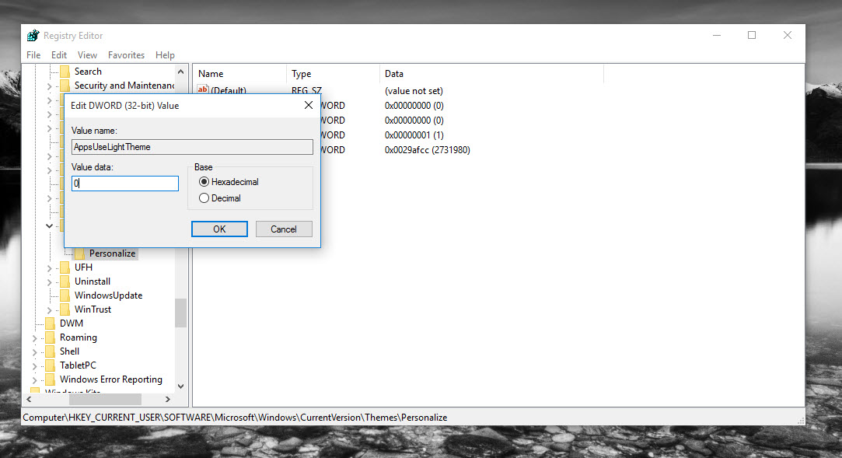Select the Uninstall key
Image resolution: width=842 pixels, height=458 pixels.
tap(93, 281)
